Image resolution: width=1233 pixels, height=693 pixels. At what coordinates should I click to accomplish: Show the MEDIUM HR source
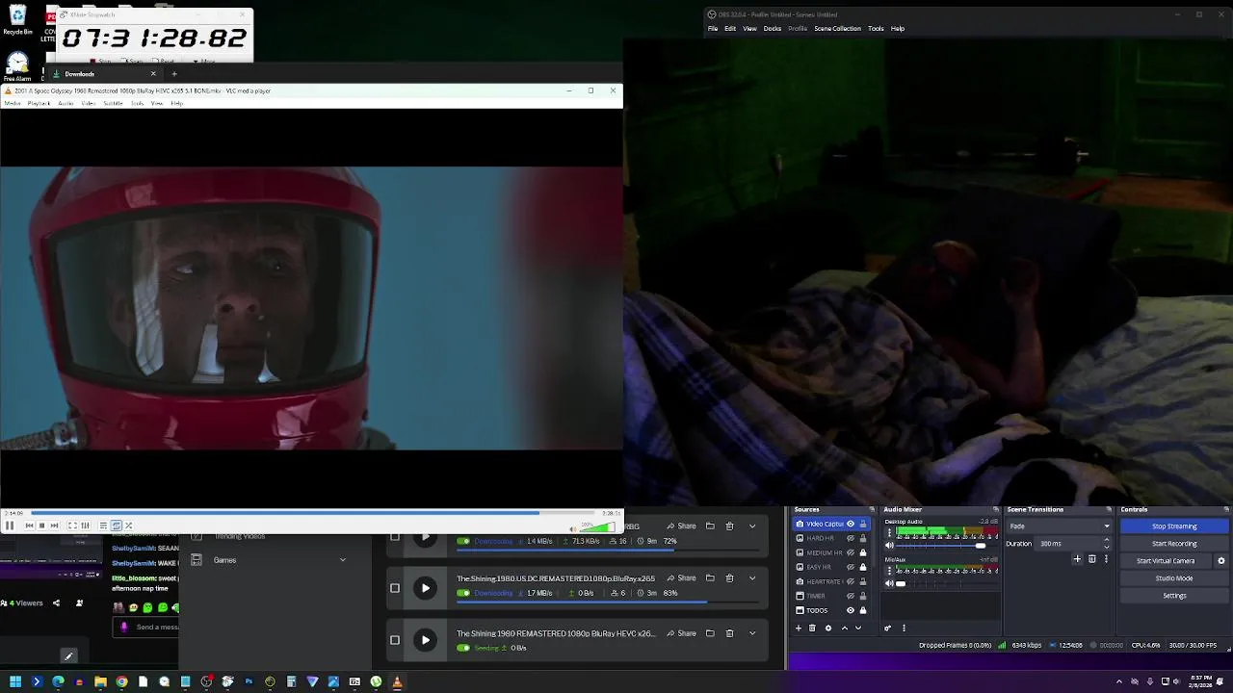[851, 552]
